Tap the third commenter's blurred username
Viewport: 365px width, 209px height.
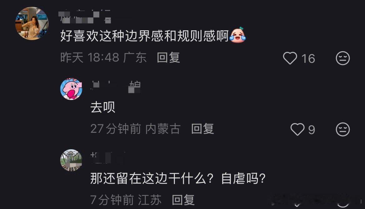(107, 158)
